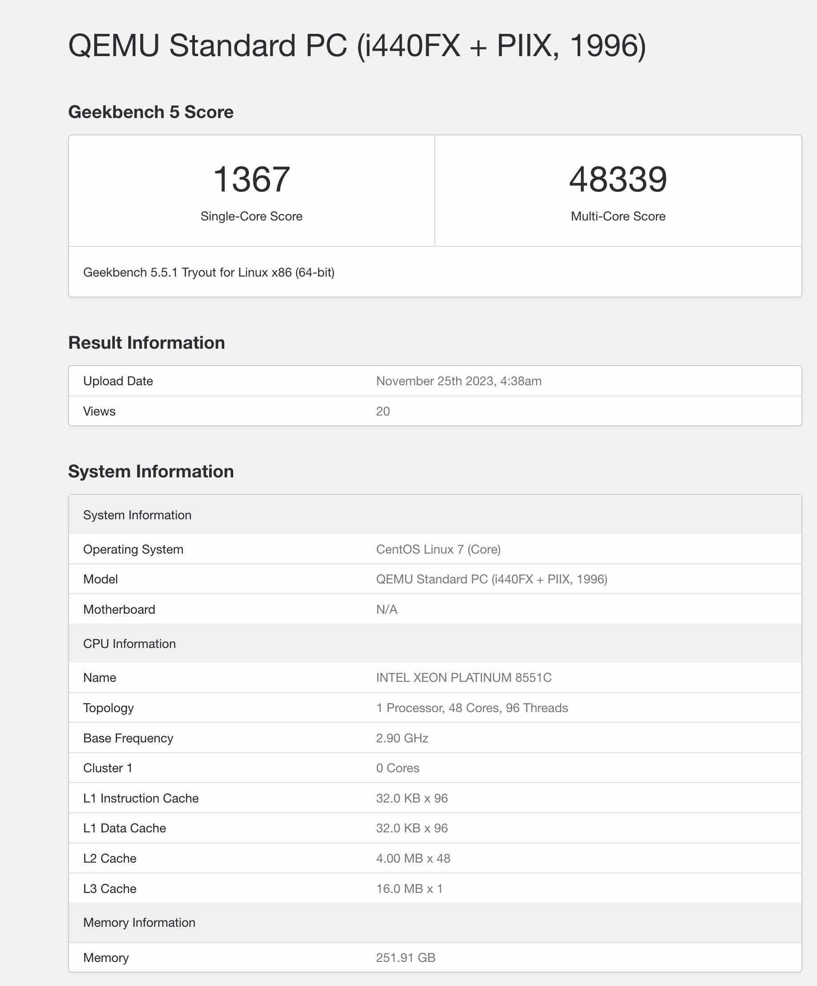This screenshot has height=986, width=817.
Task: Select the value '4.00 MB x 48'
Action: point(413,858)
